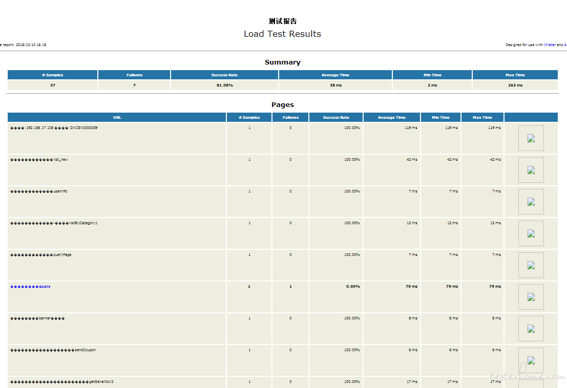567x388 pixels.
Task: Select the summary min time 2 ms
Action: [x=432, y=85]
